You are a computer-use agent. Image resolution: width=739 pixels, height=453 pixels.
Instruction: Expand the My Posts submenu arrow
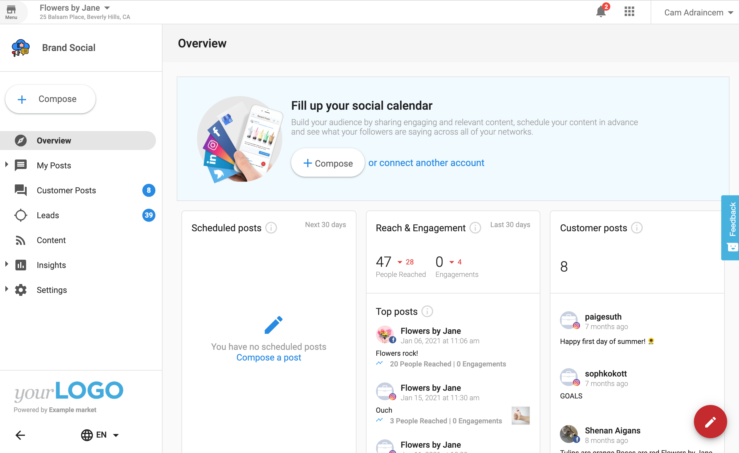point(7,164)
